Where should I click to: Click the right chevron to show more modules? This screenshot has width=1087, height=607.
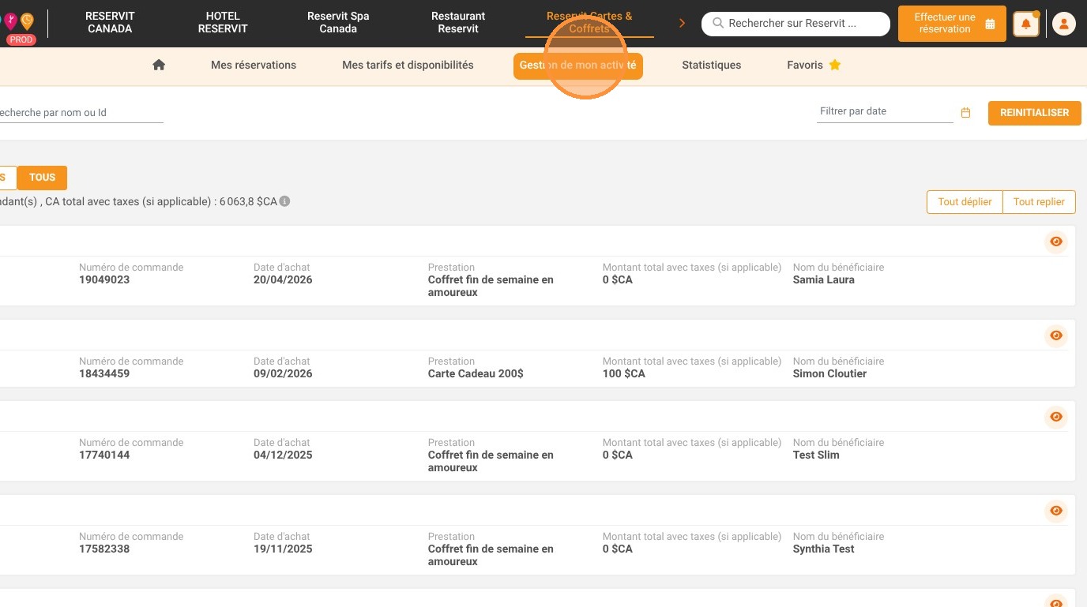pyautogui.click(x=682, y=24)
